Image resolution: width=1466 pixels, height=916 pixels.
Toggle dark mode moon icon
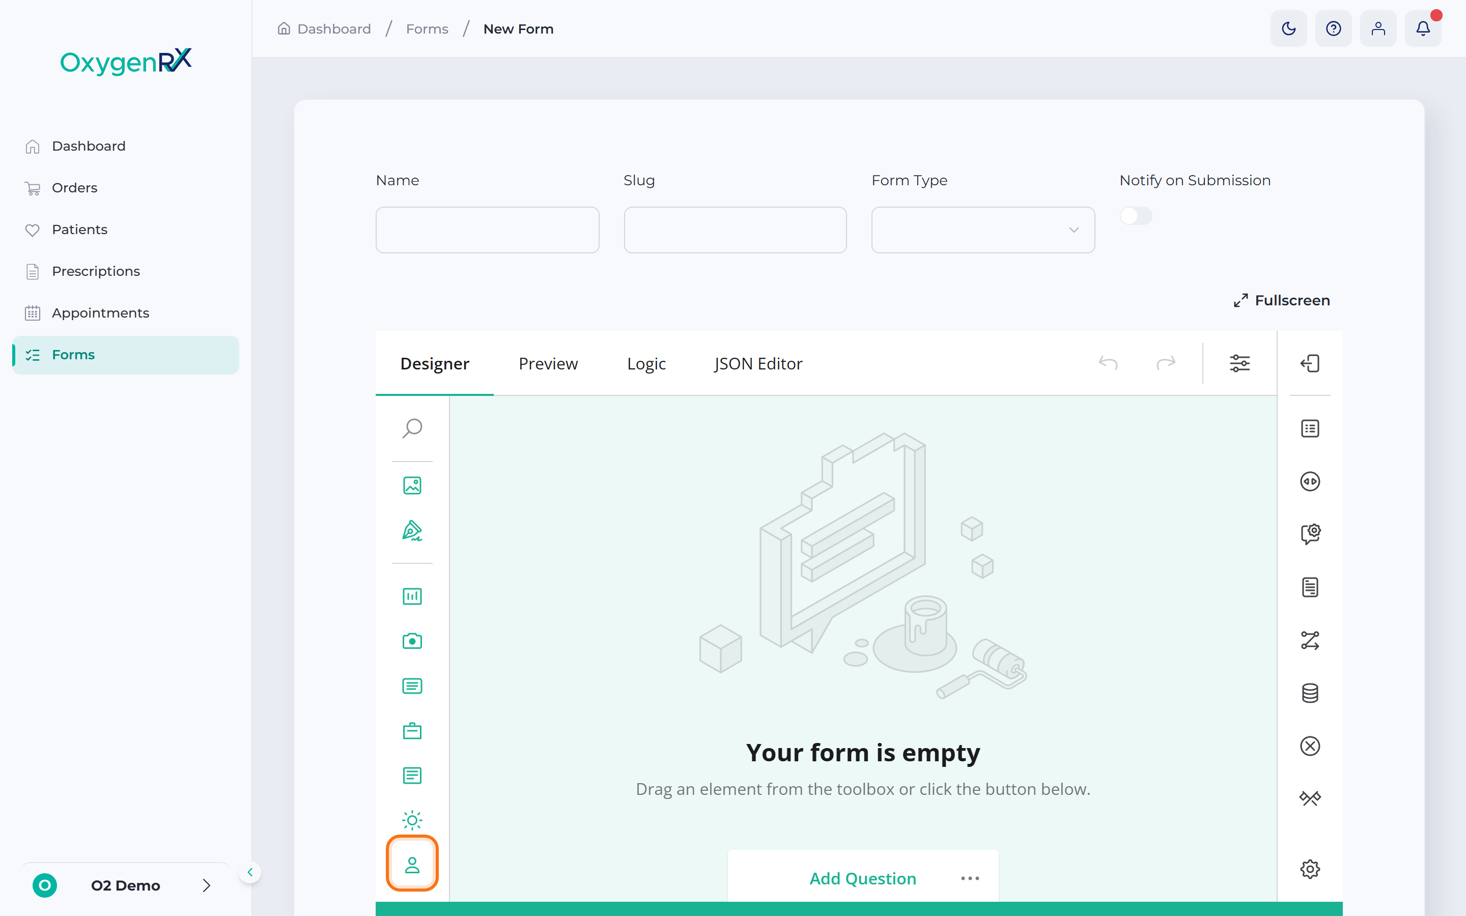(x=1288, y=28)
